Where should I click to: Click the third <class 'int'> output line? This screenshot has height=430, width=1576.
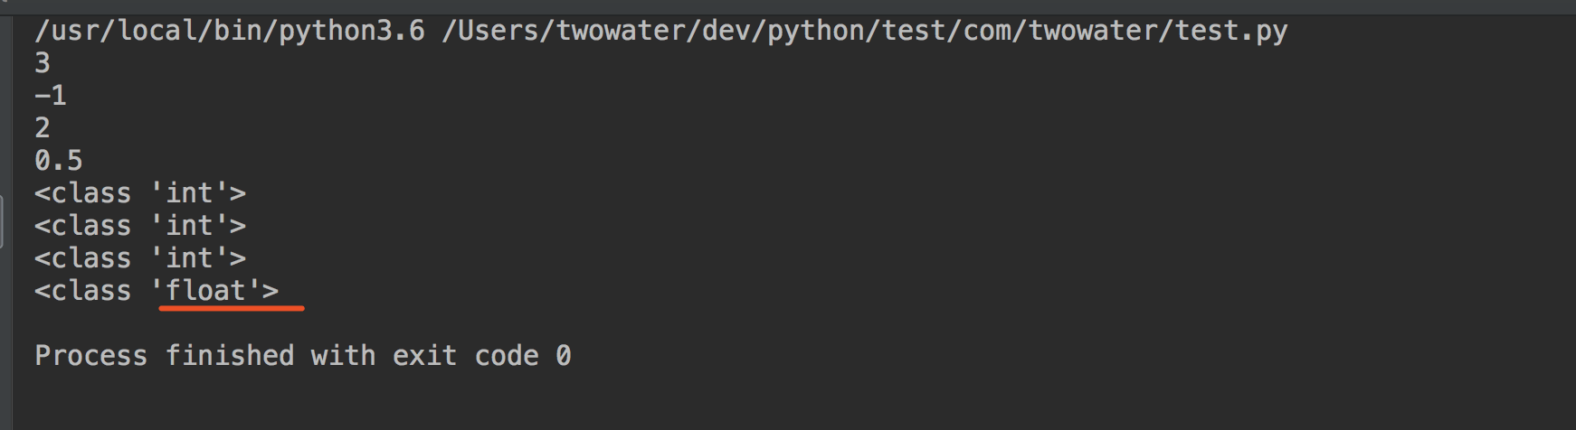point(140,258)
